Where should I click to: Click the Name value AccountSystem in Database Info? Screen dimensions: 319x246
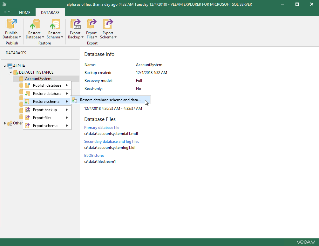[x=149, y=65]
